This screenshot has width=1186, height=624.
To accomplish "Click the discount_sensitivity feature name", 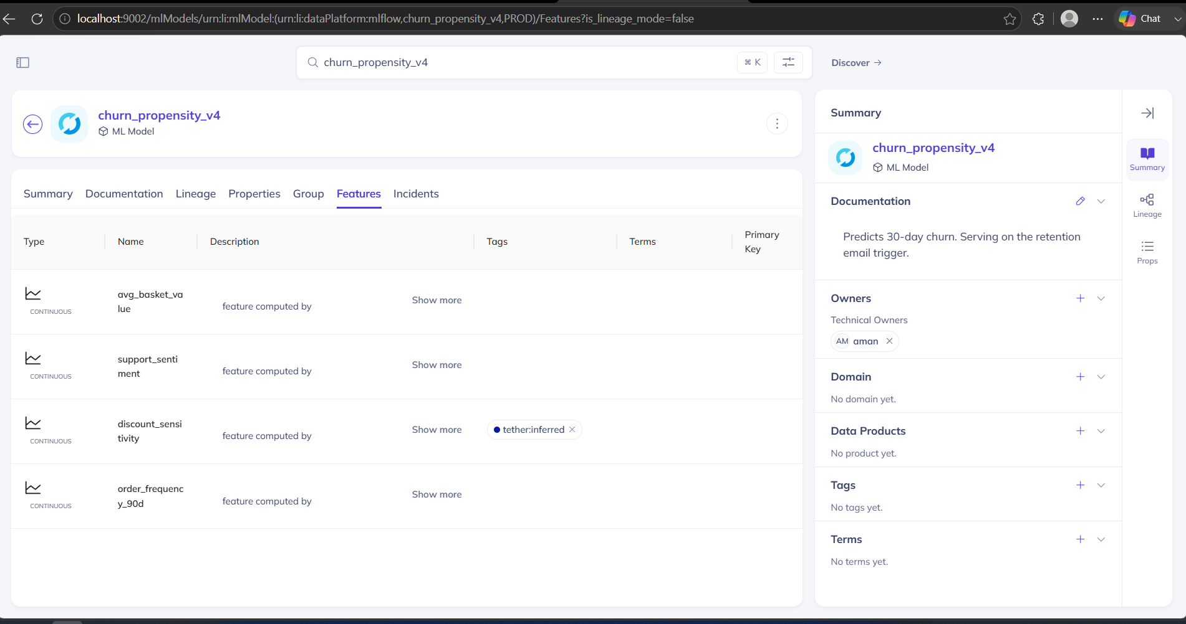I will coord(150,431).
